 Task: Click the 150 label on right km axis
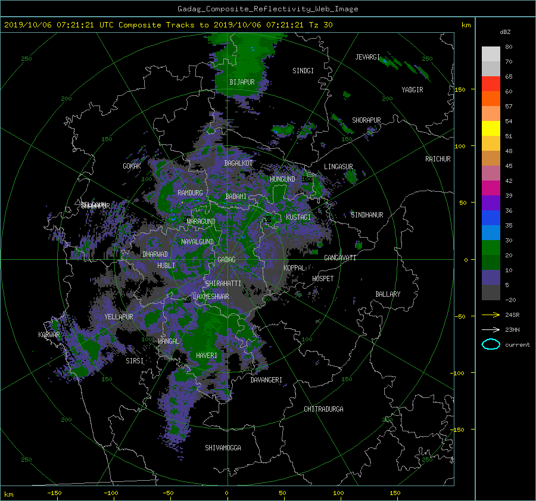(460, 89)
